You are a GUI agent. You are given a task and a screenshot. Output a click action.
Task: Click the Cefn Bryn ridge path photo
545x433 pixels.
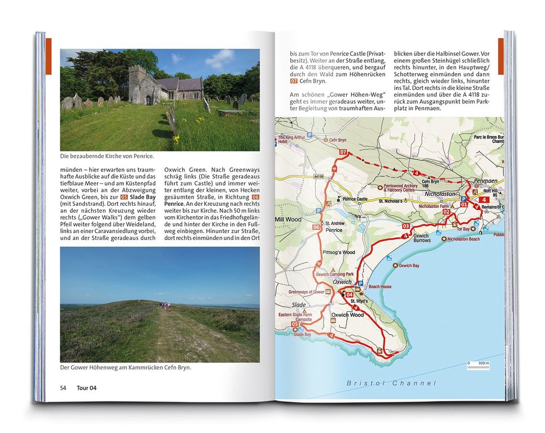tap(160, 305)
